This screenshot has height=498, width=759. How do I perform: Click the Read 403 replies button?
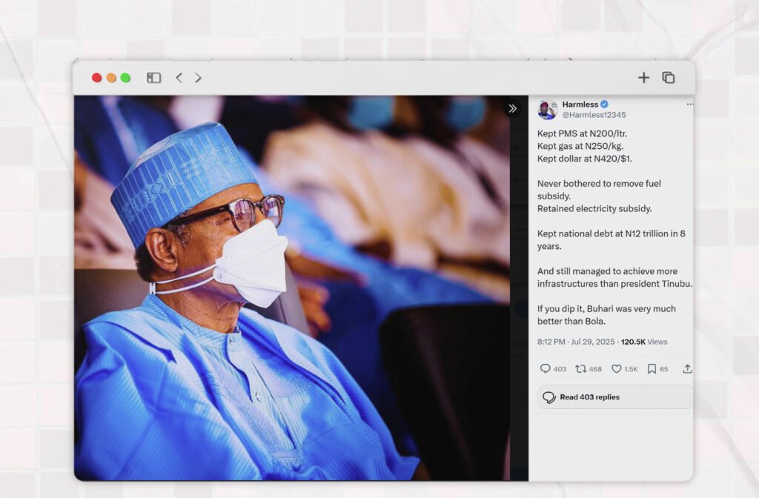click(614, 397)
